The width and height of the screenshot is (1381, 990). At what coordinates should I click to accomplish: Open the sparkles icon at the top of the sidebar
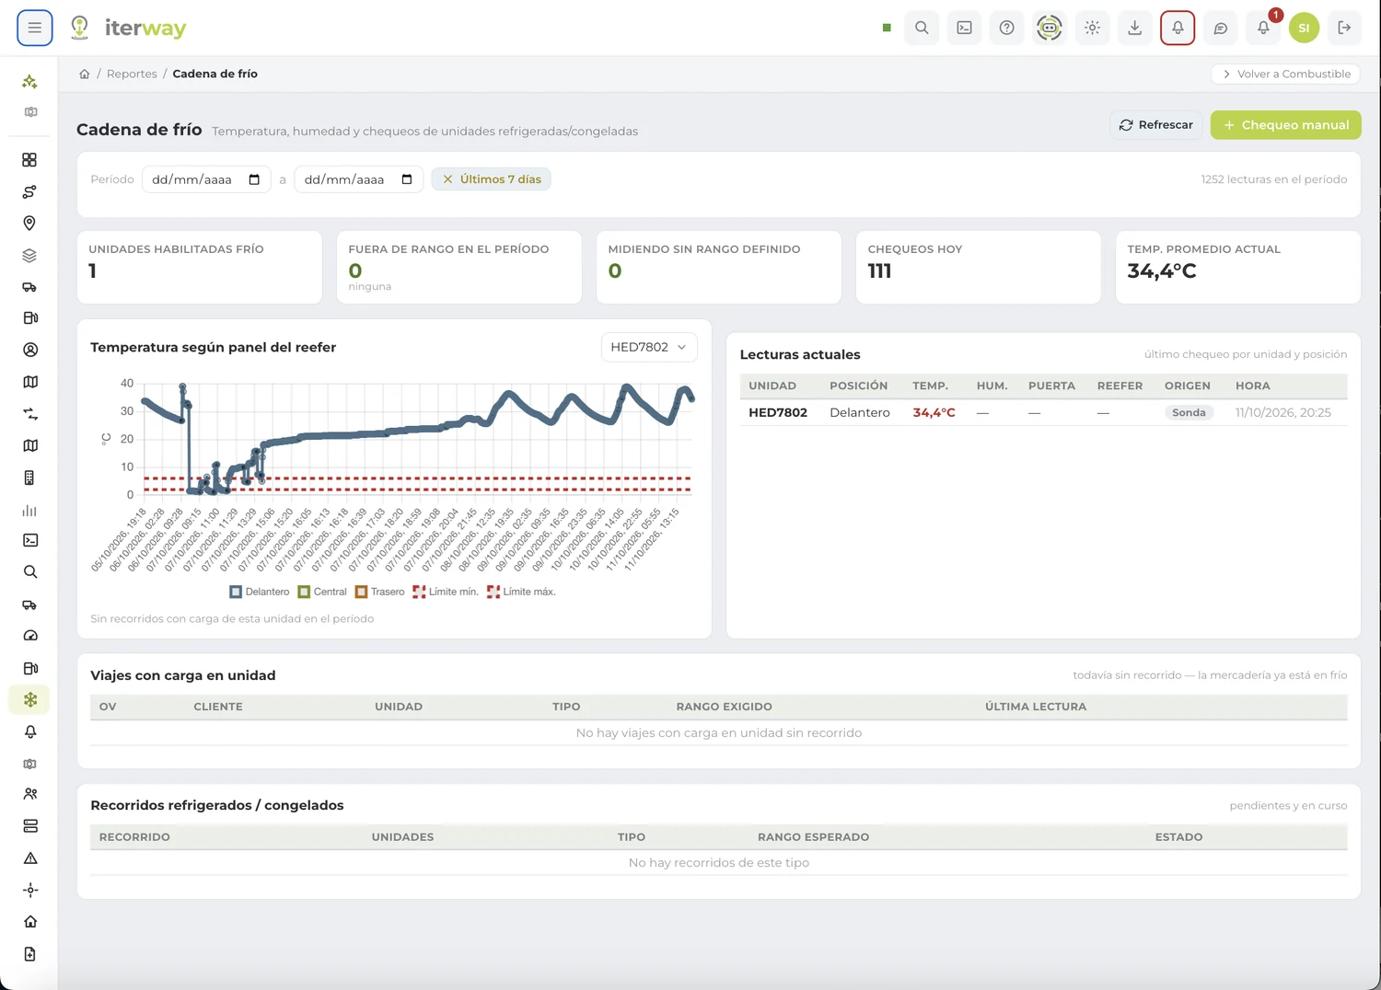click(x=29, y=82)
